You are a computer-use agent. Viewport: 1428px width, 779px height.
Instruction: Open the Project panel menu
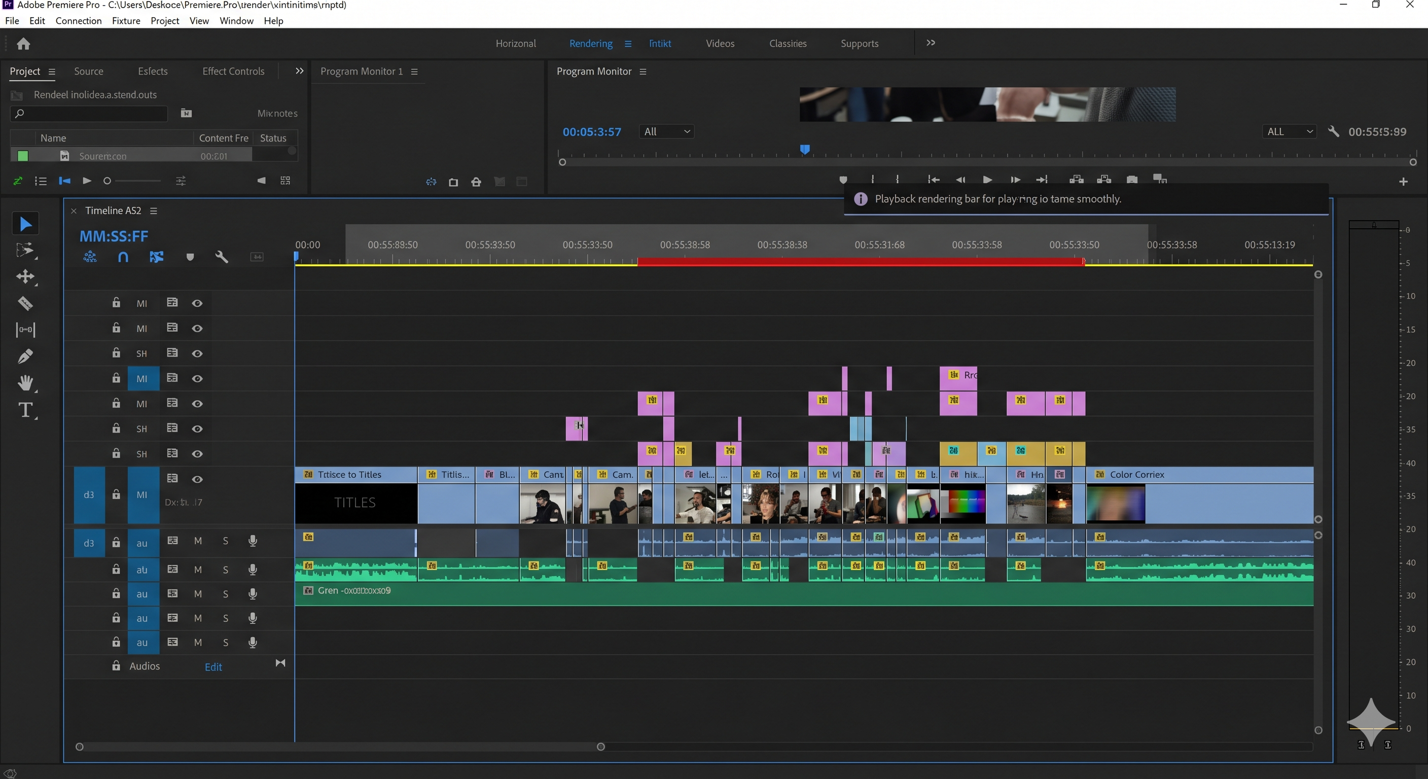52,72
